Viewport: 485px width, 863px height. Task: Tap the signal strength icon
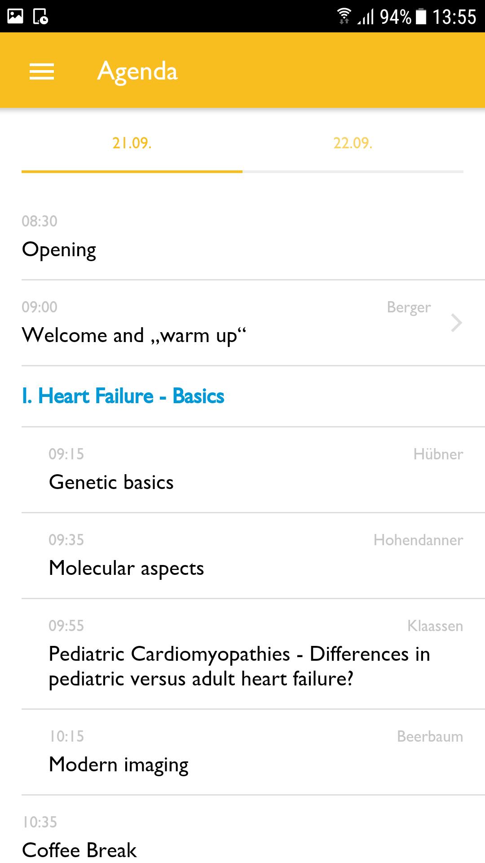click(366, 17)
